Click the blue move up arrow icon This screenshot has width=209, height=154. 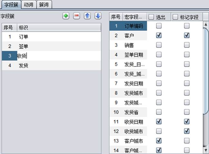(87, 16)
